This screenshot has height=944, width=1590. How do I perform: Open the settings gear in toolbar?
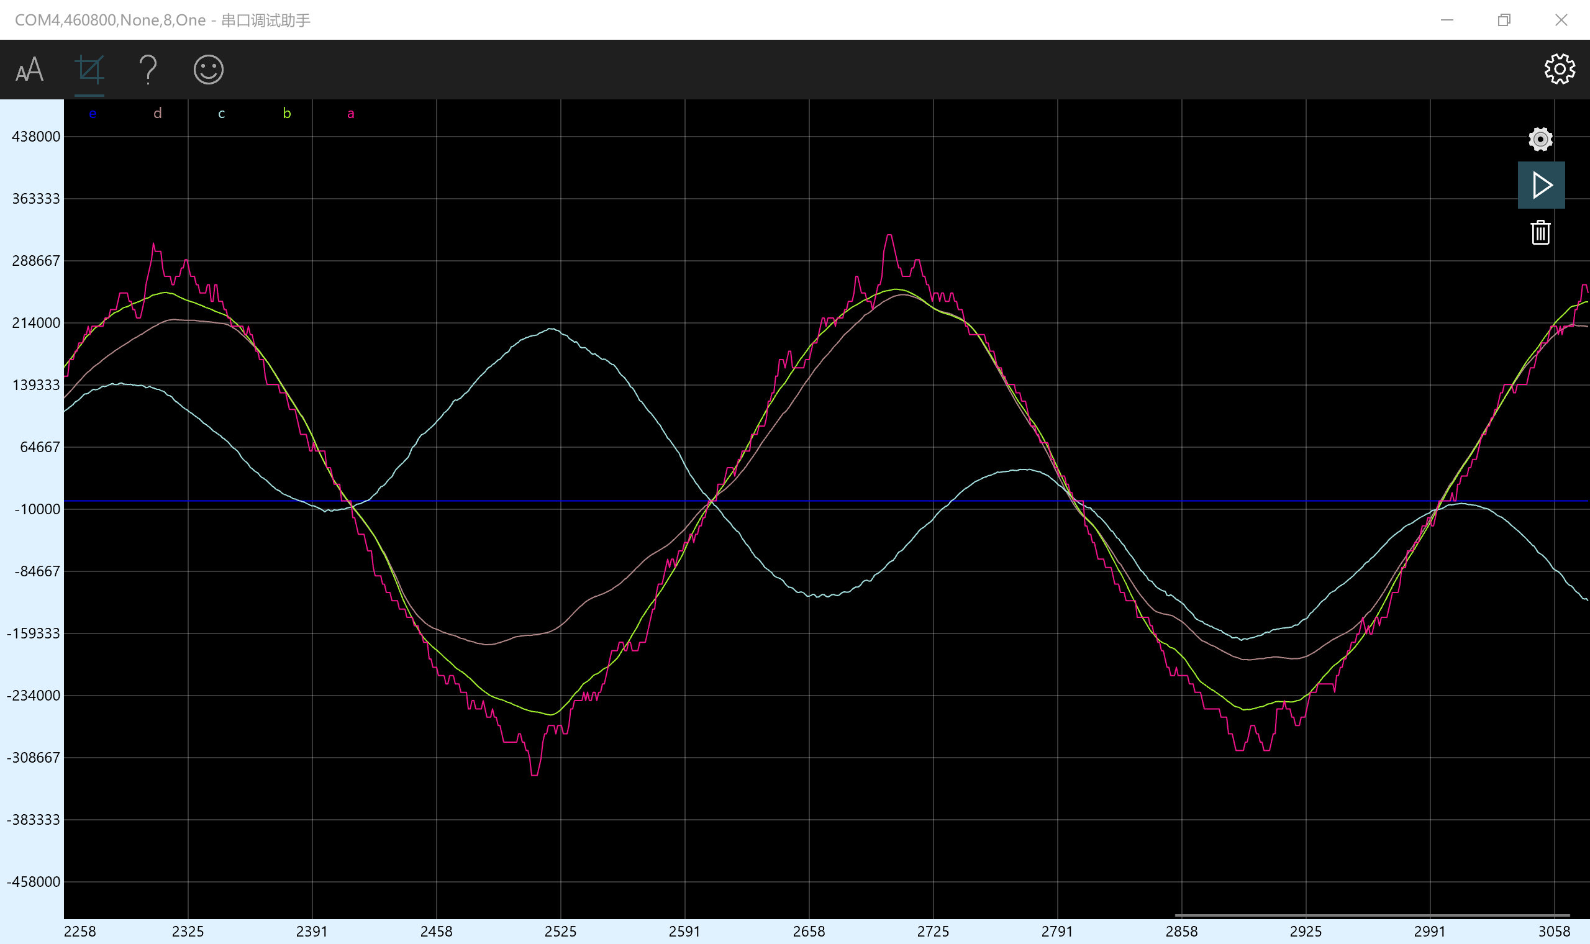[x=1560, y=69]
